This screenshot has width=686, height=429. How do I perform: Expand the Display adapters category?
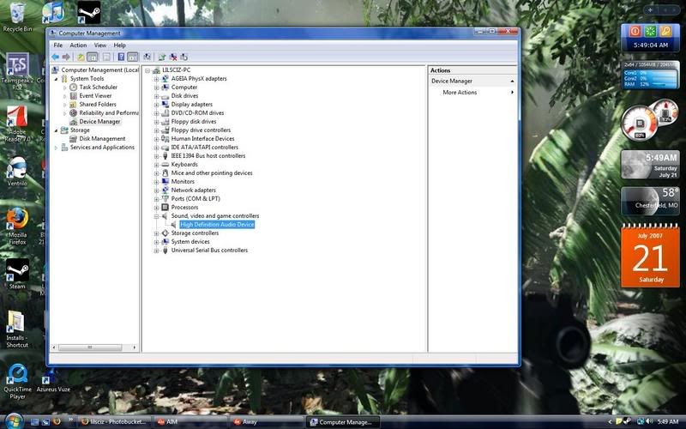pyautogui.click(x=156, y=105)
